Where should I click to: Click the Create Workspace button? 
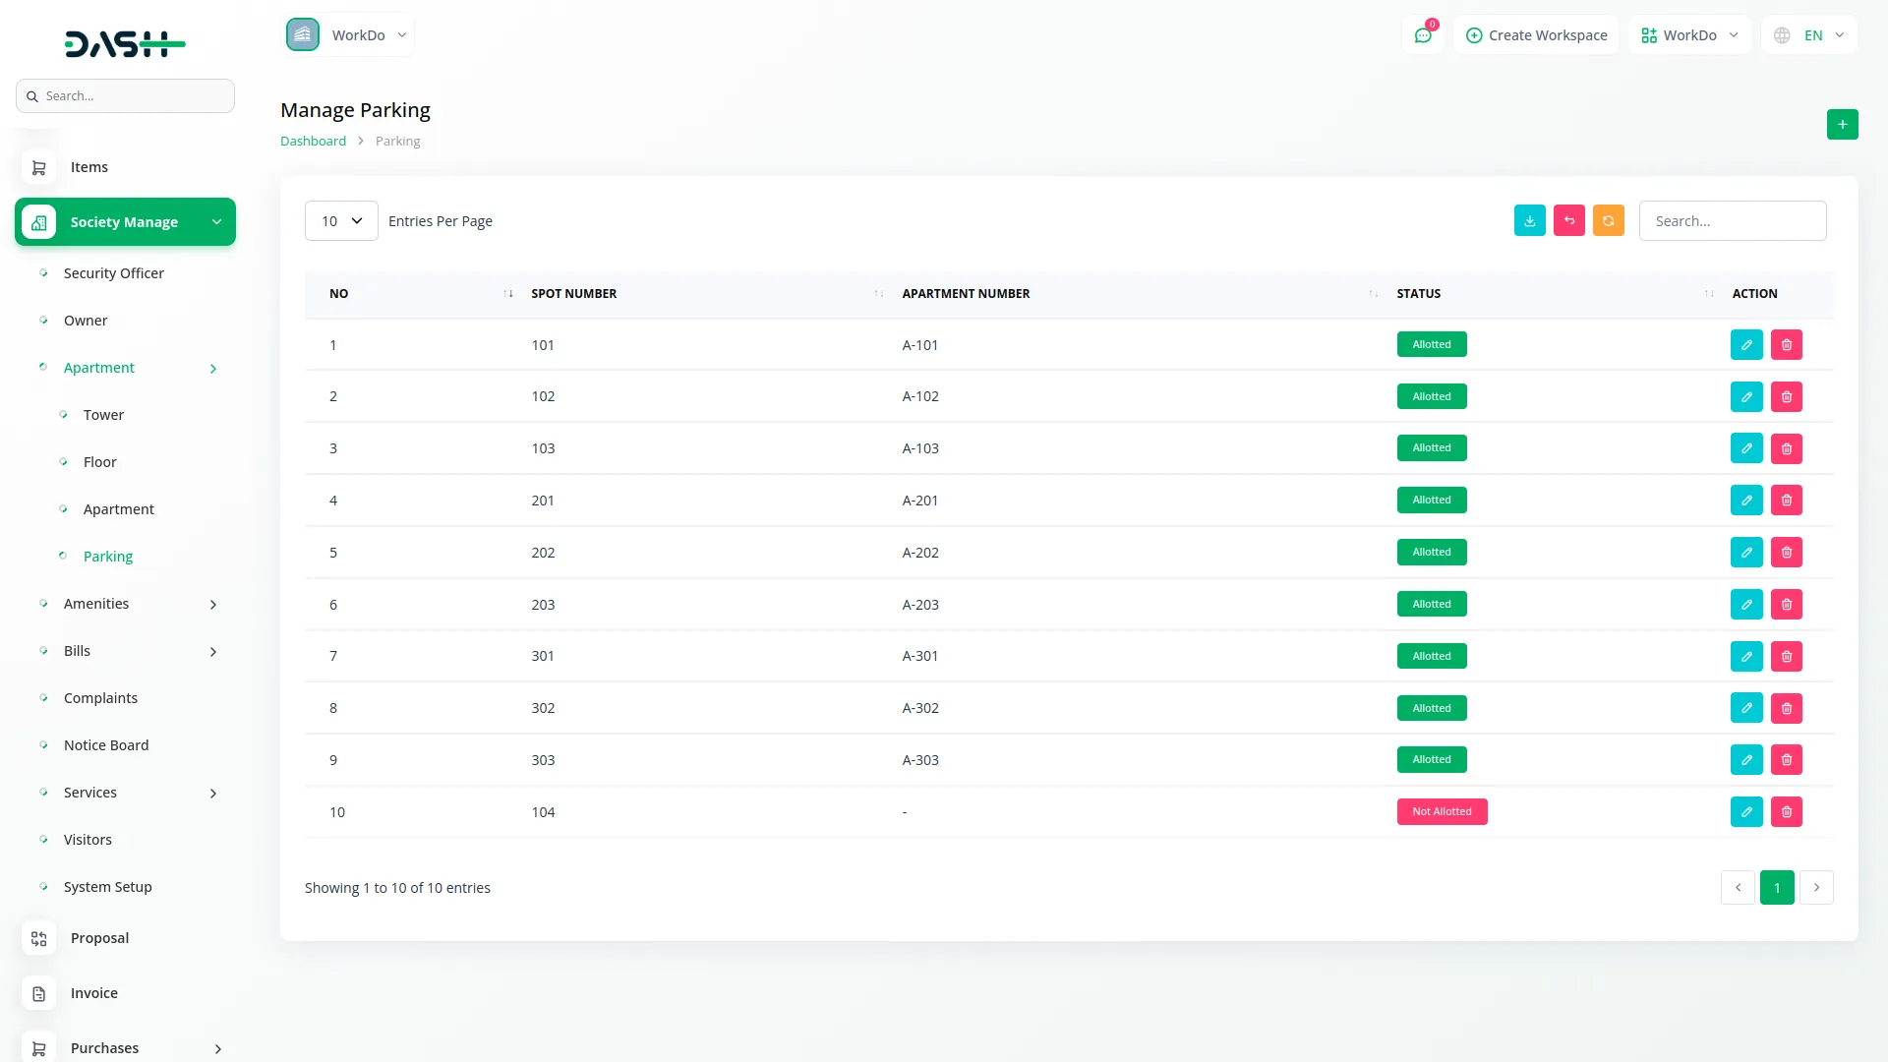click(x=1536, y=35)
